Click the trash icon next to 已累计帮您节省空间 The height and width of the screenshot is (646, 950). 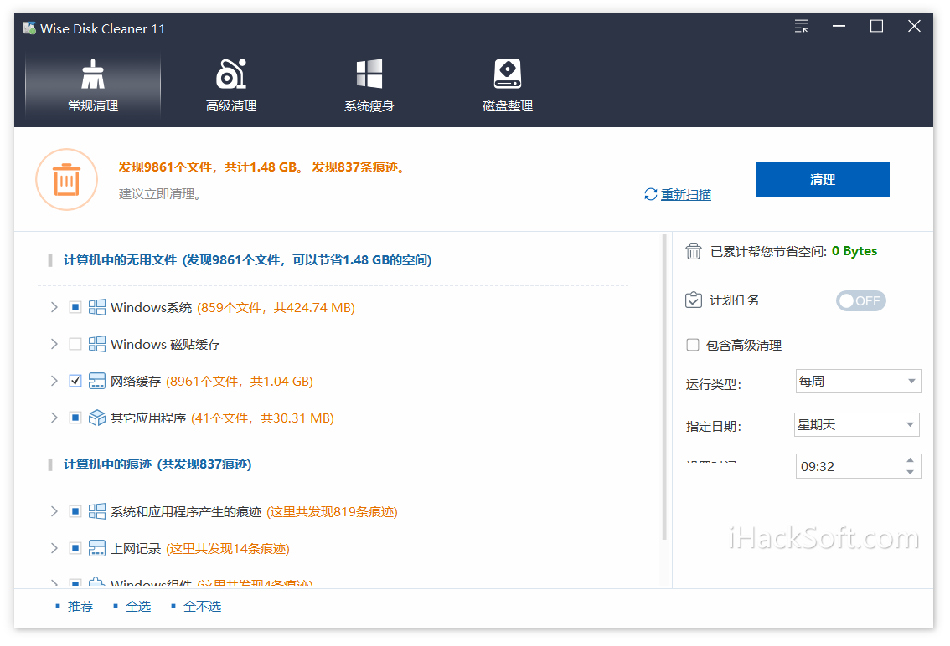694,251
